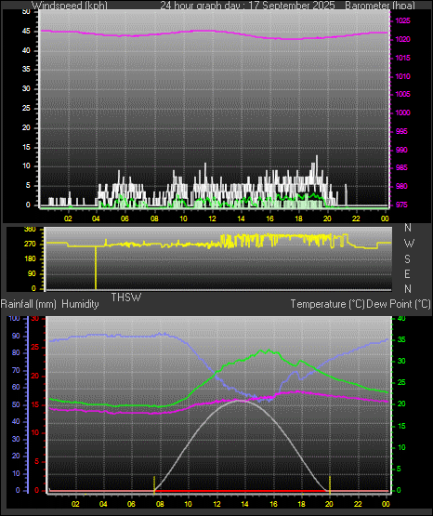Click the yellow sunset marker near 20 hours
Screen dimensions: 433x516
[x=330, y=484]
